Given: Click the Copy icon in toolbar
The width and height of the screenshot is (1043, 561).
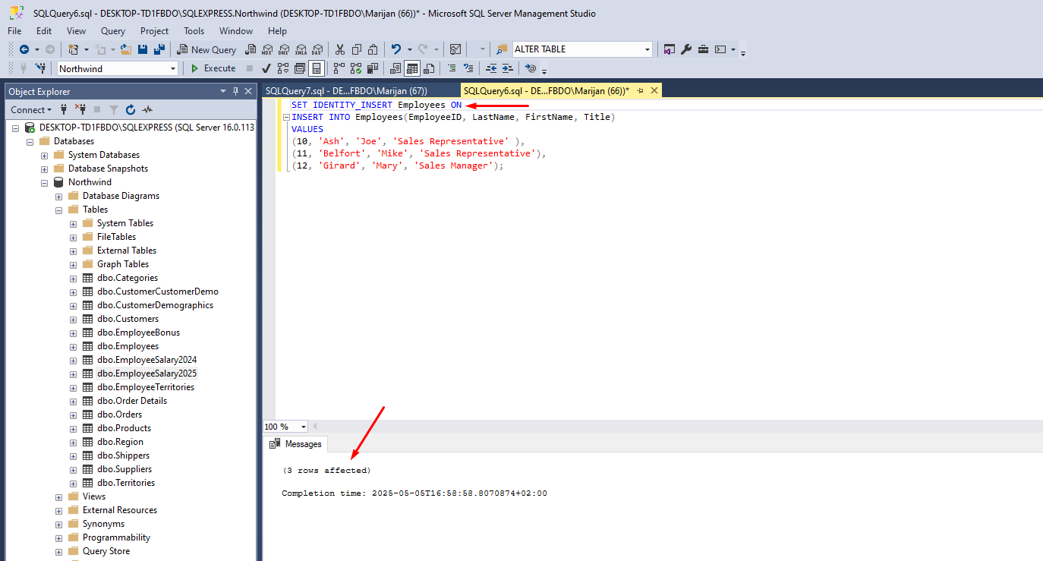Looking at the screenshot, I should point(356,49).
